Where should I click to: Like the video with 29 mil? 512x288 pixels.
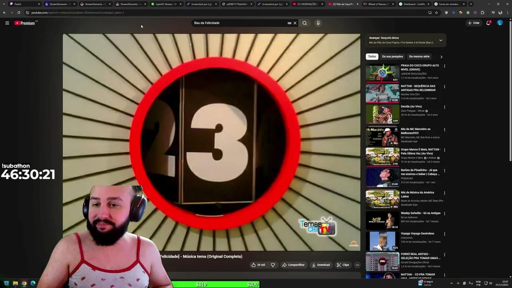(258, 265)
